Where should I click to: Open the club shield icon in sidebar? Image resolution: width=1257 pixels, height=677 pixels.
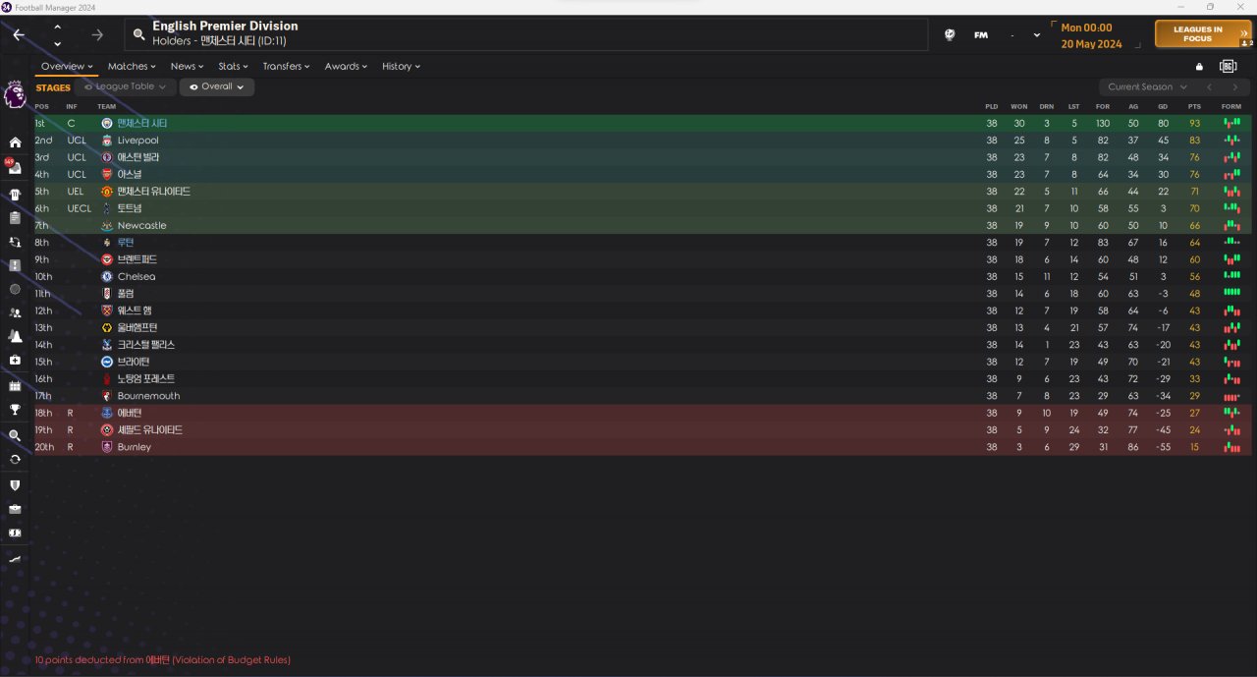(x=15, y=484)
